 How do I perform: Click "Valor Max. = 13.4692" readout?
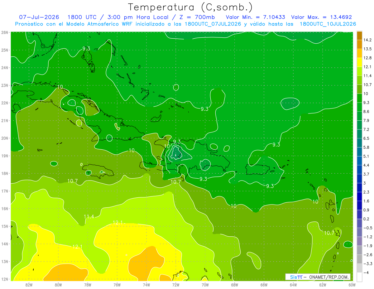coord(322,17)
